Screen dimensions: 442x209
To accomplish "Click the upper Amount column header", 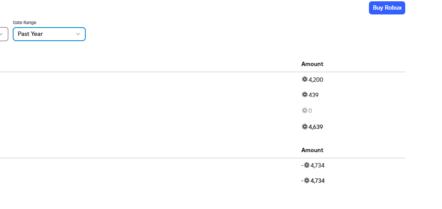I will tap(312, 64).
